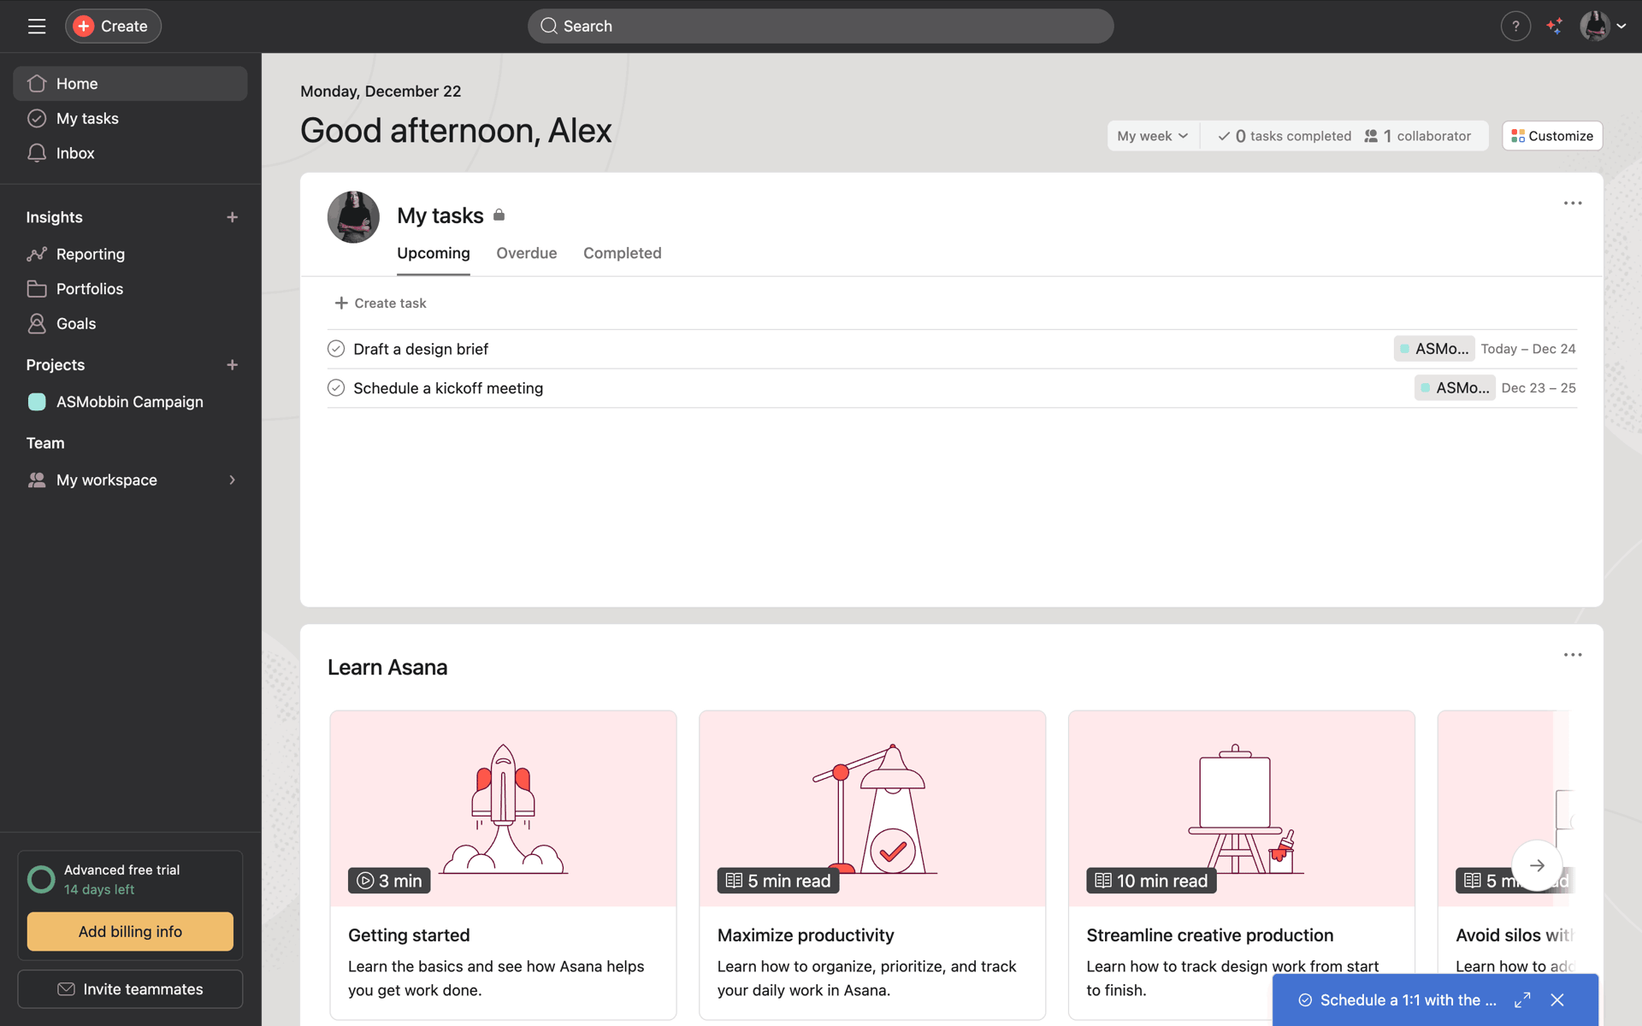Mark Draft a design brief complete
Image resolution: width=1642 pixels, height=1026 pixels.
click(x=336, y=349)
